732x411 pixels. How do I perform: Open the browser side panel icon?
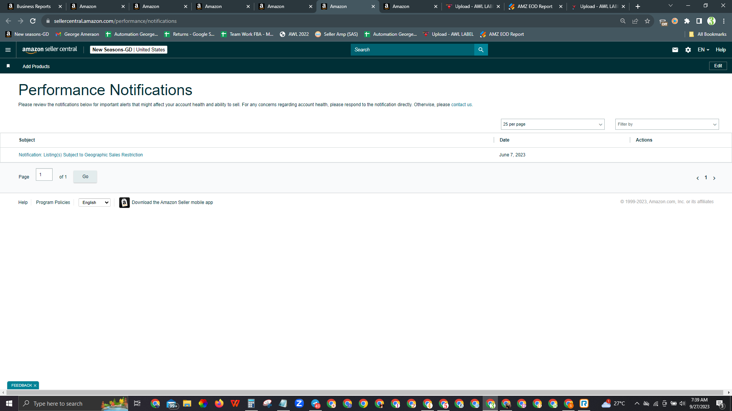click(x=699, y=21)
